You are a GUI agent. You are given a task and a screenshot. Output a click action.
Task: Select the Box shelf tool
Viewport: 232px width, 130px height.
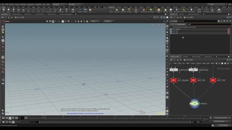(4, 10)
